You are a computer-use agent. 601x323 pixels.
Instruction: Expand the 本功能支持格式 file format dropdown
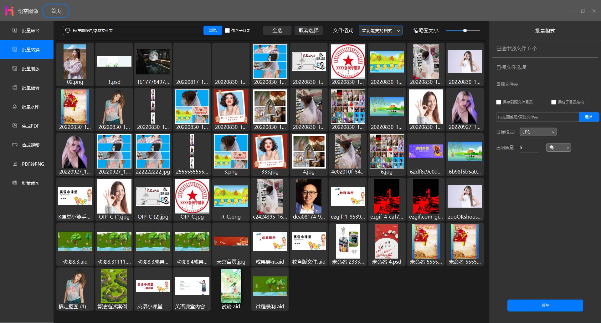click(381, 31)
